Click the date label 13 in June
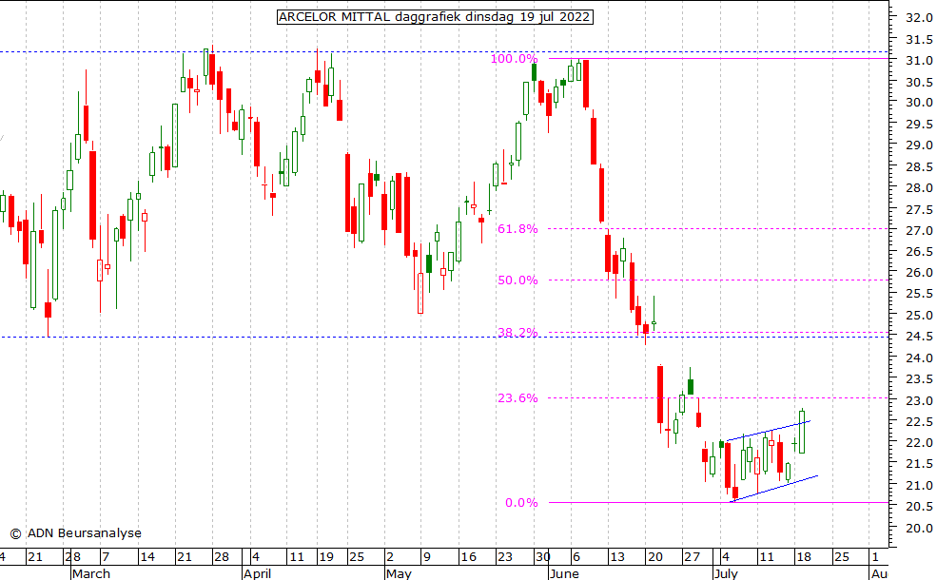The height and width of the screenshot is (580, 937). [x=616, y=556]
